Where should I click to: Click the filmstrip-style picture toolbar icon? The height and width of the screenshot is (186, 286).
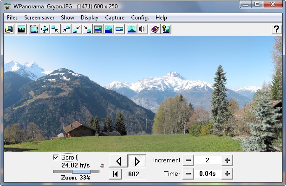[x=98, y=29]
